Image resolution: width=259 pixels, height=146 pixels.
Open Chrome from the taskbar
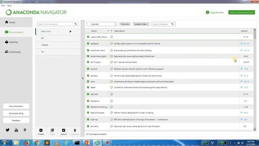[37, 142]
